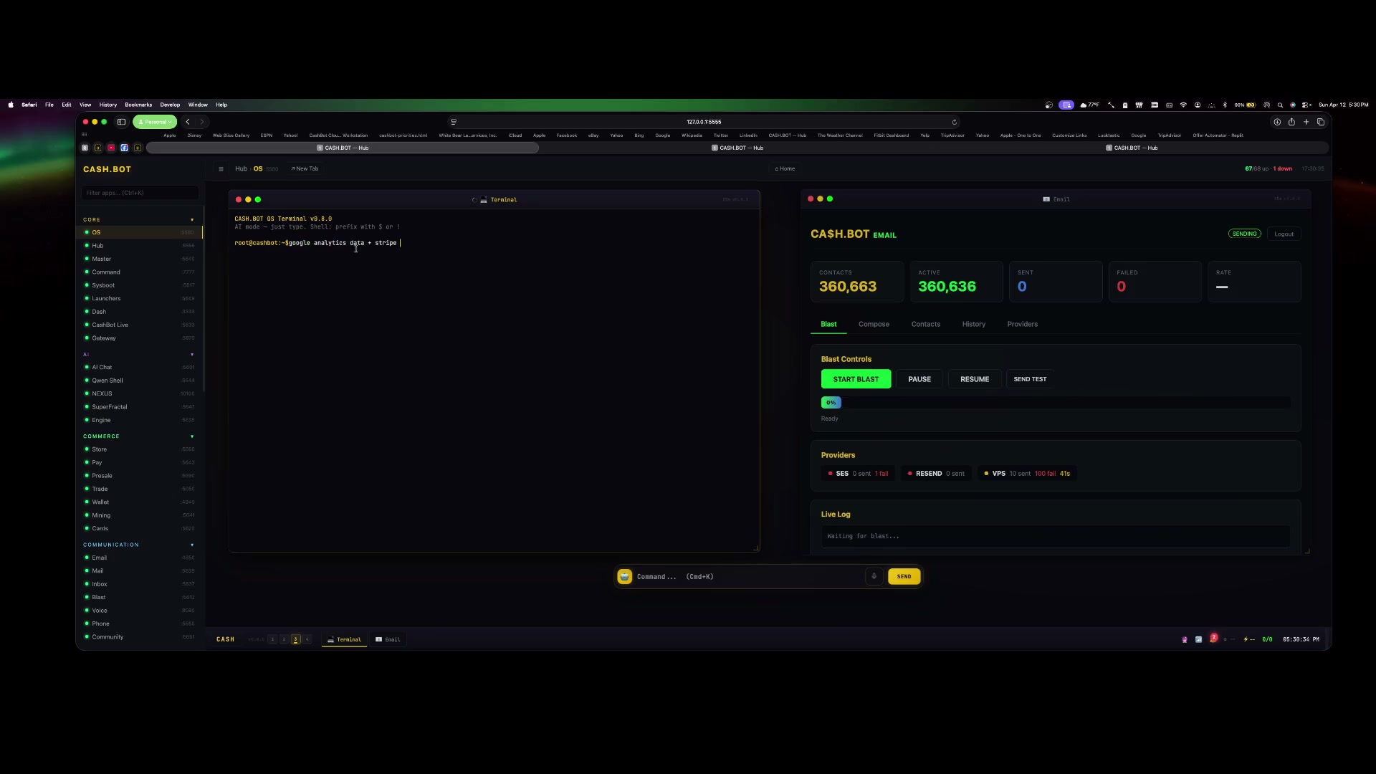1376x774 pixels.
Task: Select workspace 1 in the taskbar switcher
Action: [272, 639]
